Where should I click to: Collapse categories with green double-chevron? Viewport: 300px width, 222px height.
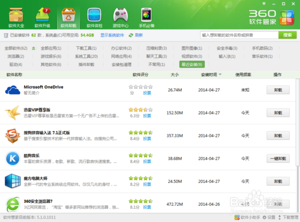(34, 49)
